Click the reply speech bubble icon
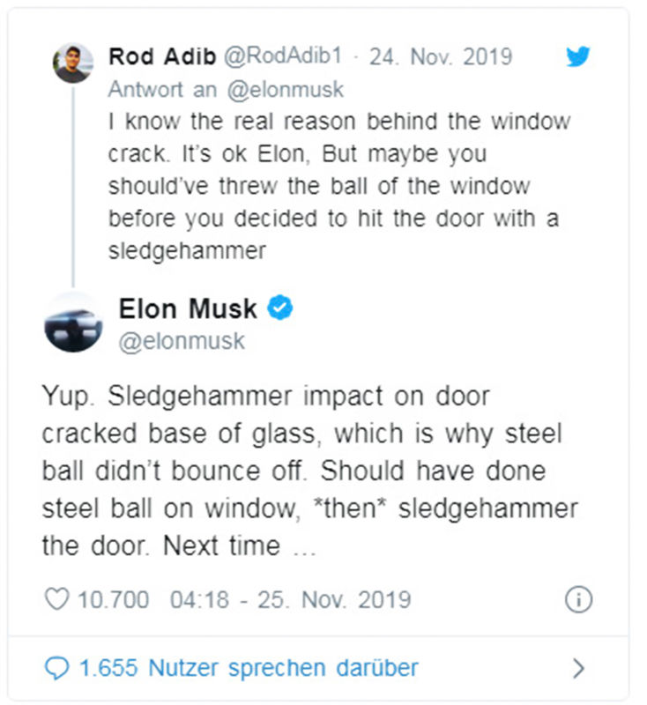Viewport: 647px width, 705px height. [x=57, y=668]
